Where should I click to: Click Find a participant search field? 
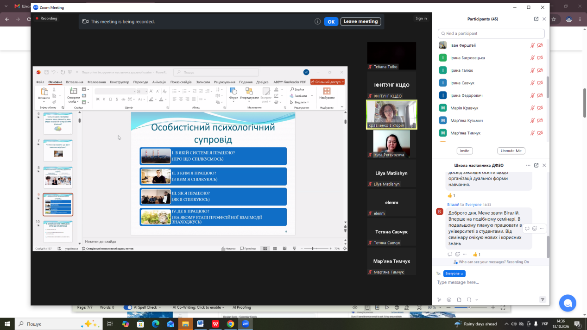point(491,33)
